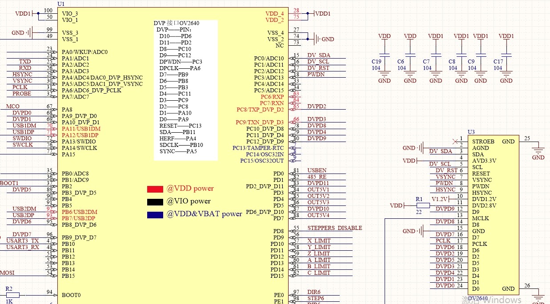Select the U1 component designator
Viewport: 550px width, 304px height.
point(61,4)
